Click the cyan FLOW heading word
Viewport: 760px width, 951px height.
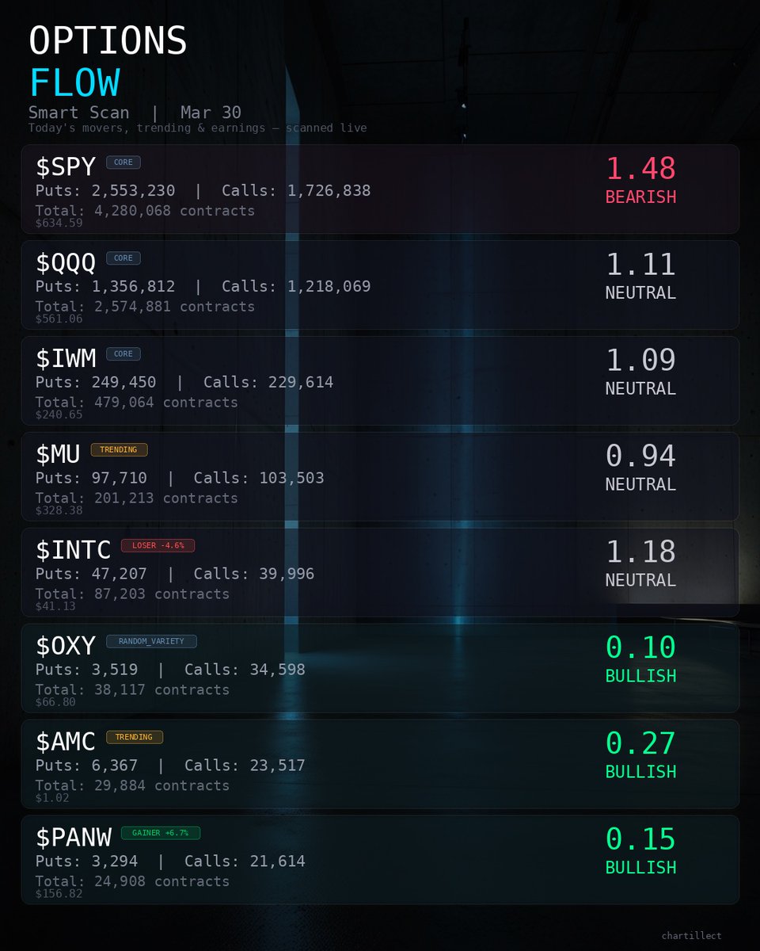[74, 83]
